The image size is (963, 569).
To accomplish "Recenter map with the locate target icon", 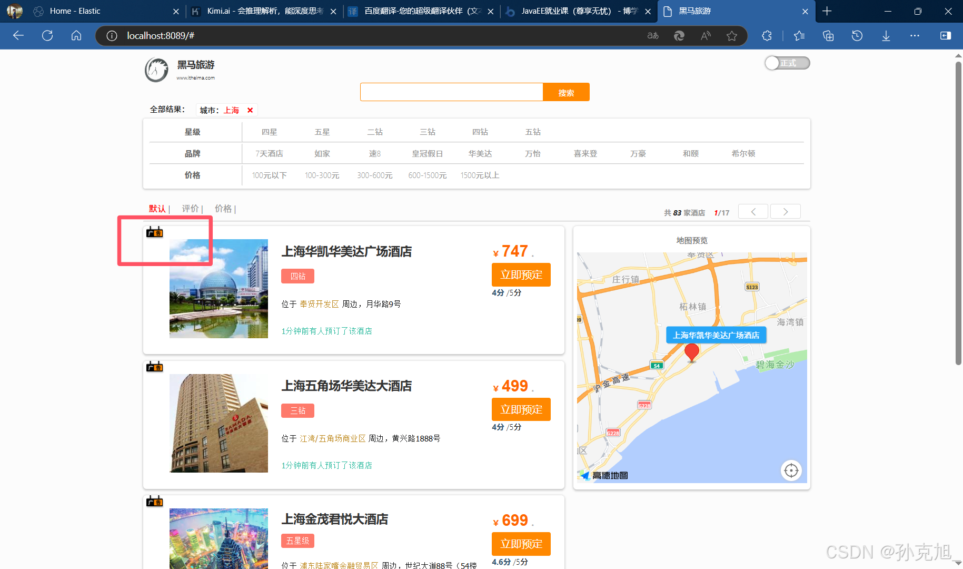I will click(791, 470).
